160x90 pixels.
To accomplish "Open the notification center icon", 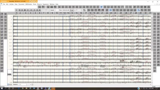I will (x=157, y=88).
